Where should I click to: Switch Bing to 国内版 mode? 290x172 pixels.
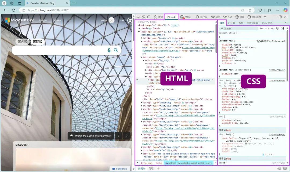point(23,42)
